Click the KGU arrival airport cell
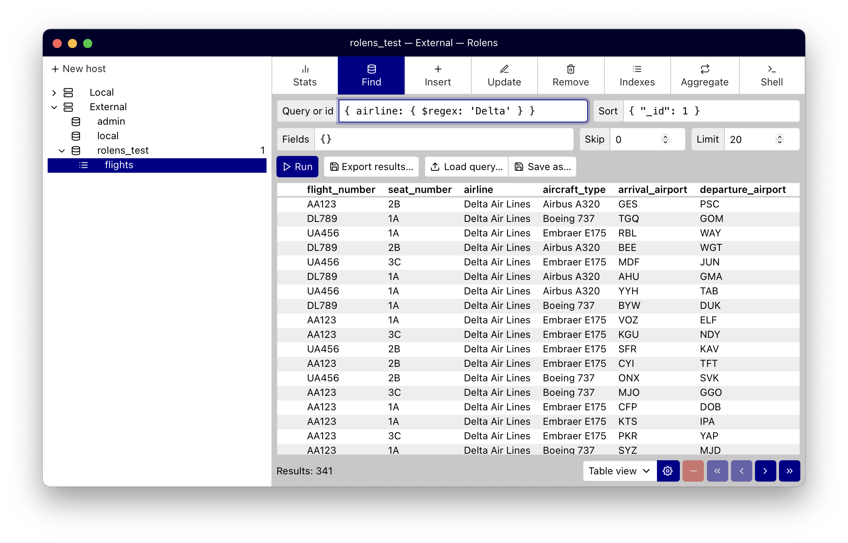The height and width of the screenshot is (543, 848). (x=628, y=334)
